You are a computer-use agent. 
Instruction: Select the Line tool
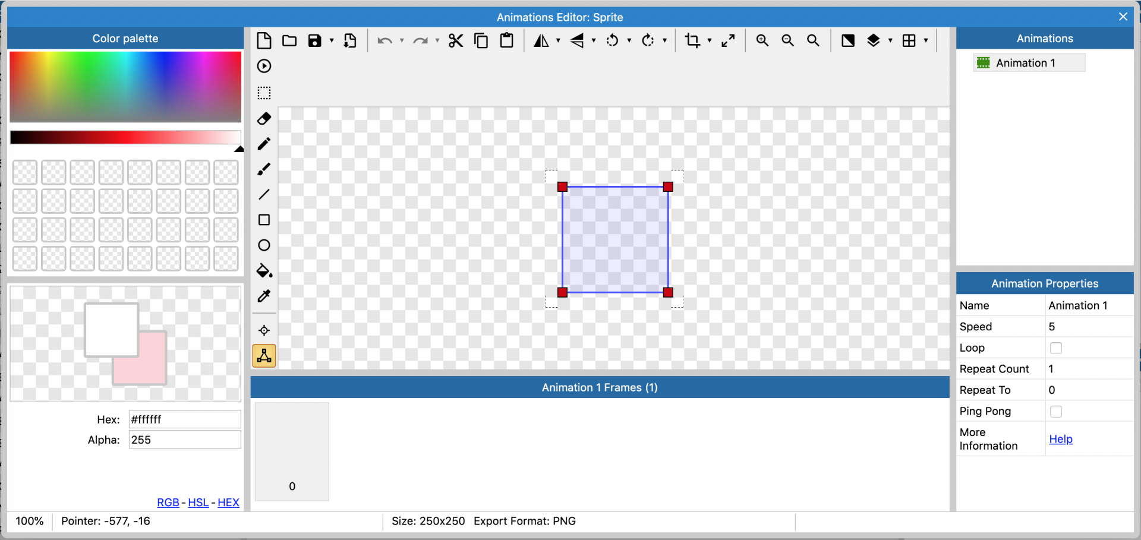[x=264, y=194]
